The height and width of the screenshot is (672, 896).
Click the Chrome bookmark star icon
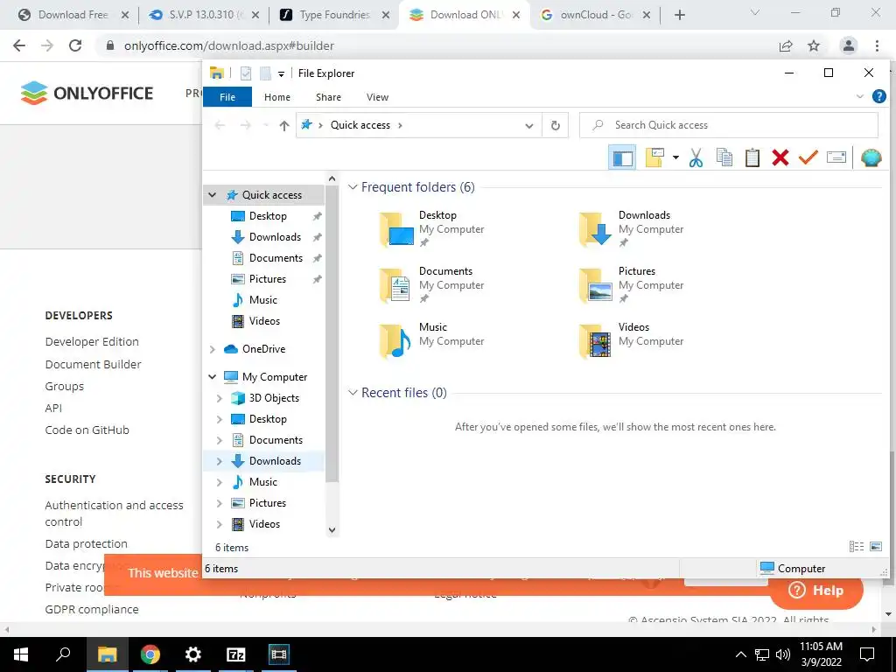[814, 45]
